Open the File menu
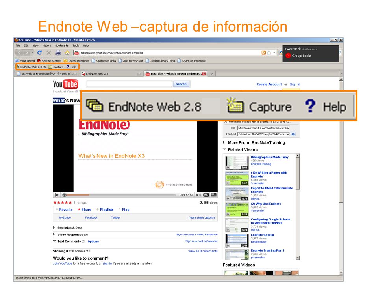 click(18, 45)
